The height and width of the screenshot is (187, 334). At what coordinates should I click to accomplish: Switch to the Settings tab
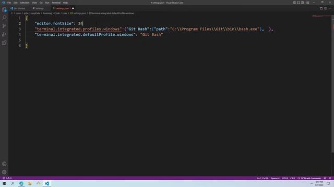point(38,8)
